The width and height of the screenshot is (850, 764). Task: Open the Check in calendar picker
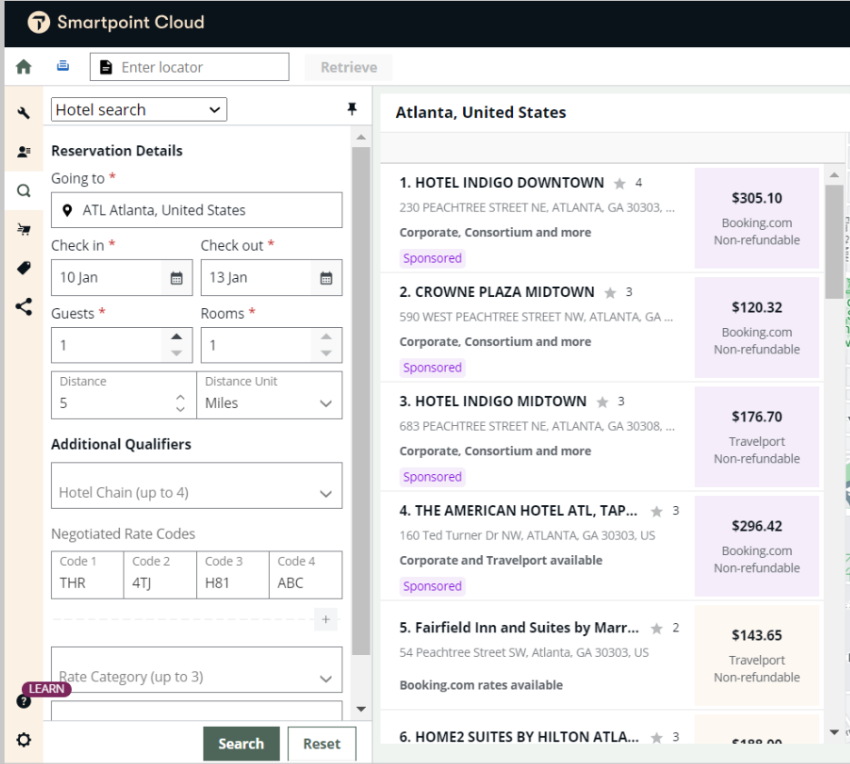[x=177, y=278]
